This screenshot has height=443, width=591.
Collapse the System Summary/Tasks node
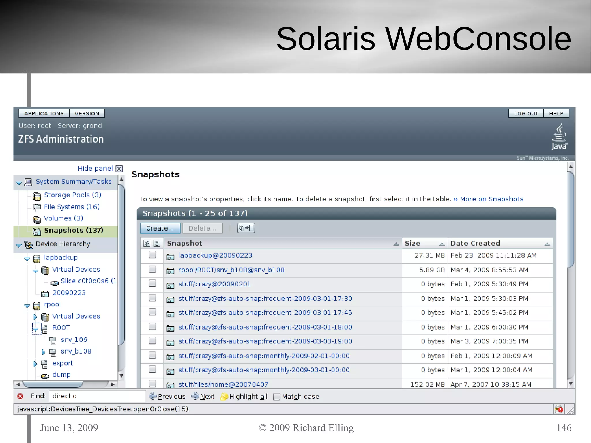[19, 183]
